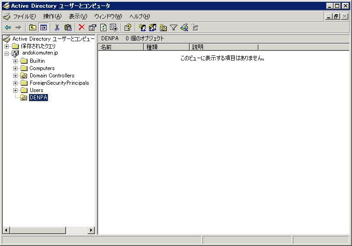This screenshot has height=246, width=352.
Task: Click the DENPA OU icon
Action: [23, 98]
